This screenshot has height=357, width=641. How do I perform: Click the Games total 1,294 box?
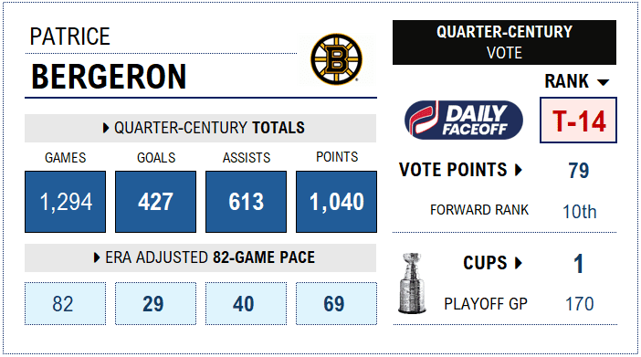66,202
